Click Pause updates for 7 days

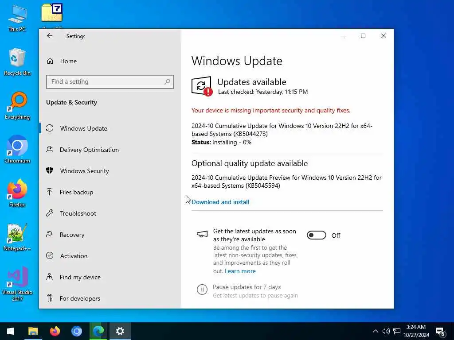[x=247, y=287]
